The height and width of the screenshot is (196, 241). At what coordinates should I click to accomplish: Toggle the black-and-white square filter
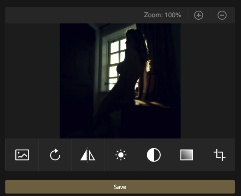[x=187, y=155]
